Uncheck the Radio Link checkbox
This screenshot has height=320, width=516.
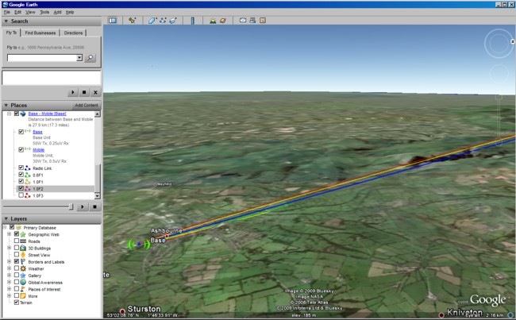pos(21,168)
